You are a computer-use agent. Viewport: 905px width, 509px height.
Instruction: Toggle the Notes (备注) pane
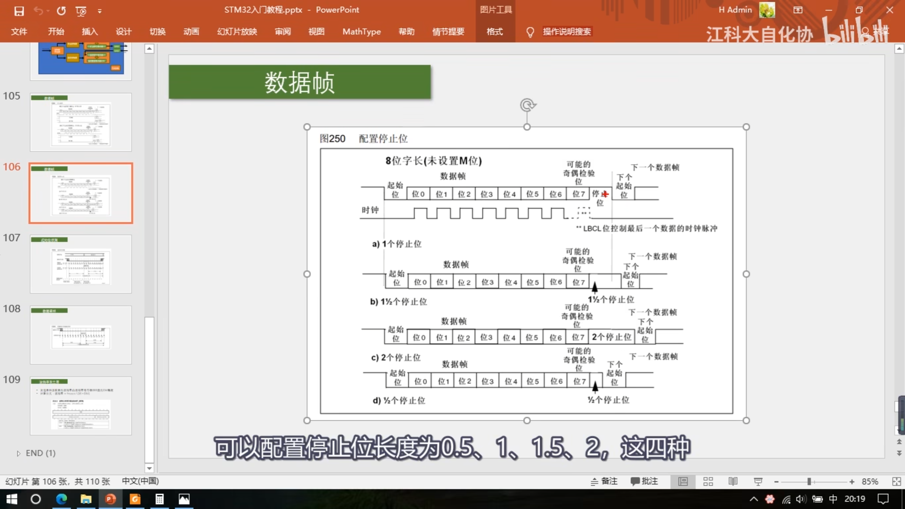click(x=604, y=481)
